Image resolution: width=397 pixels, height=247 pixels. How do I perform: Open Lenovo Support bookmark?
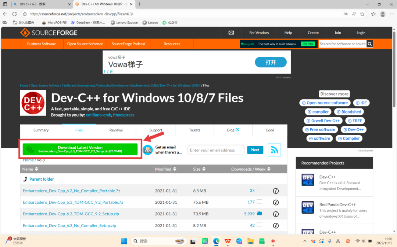[125, 22]
